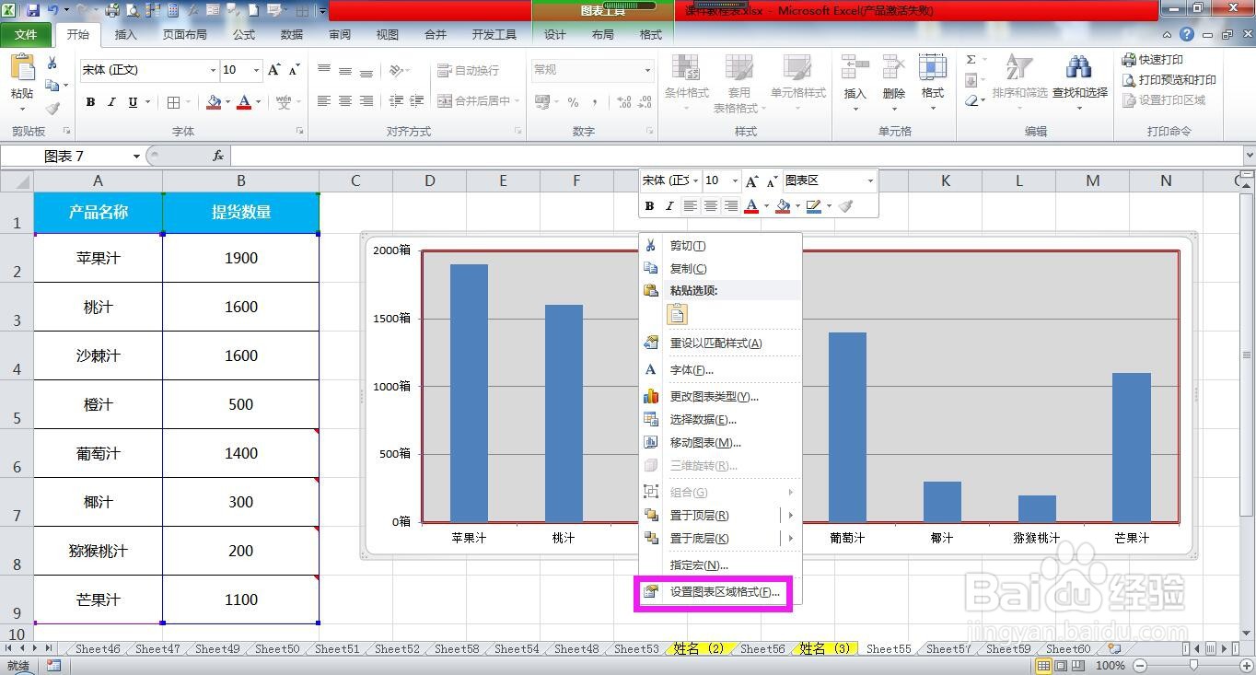This screenshot has height=675, width=1256.
Task: Increase font size in ribbon
Action: click(274, 70)
